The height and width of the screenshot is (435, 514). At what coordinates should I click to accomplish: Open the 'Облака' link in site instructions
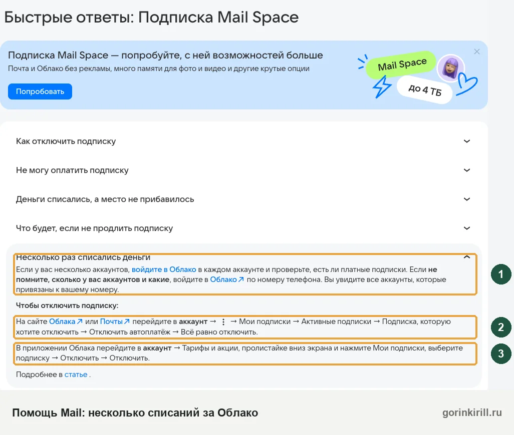[x=66, y=321]
